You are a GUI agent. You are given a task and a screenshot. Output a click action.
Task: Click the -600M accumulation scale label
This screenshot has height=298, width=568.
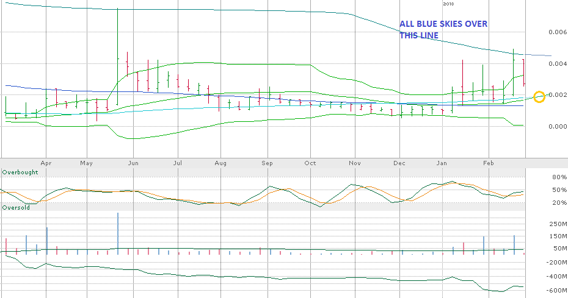coord(556,290)
